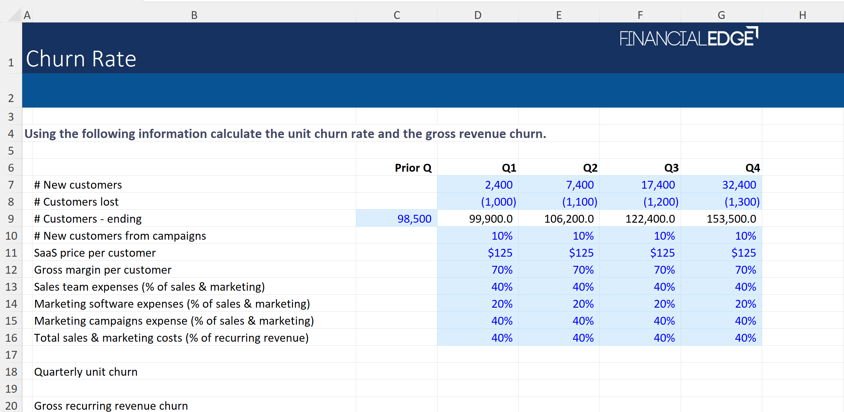Select column B header

point(194,15)
